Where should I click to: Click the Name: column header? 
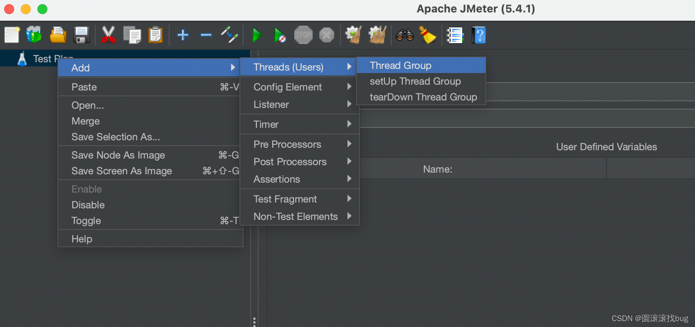(x=437, y=169)
